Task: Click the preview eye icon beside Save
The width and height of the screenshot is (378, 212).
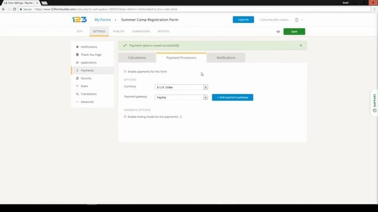Action: pos(278,31)
